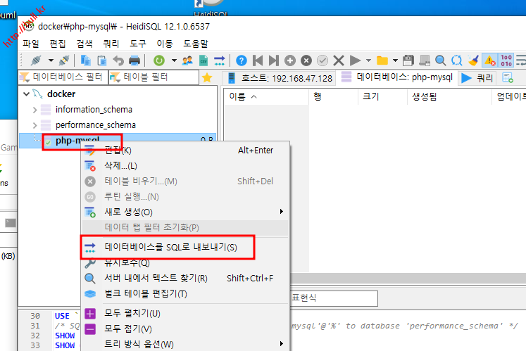The image size is (526, 351).
Task: Click the user manager people icon
Action: pyautogui.click(x=187, y=60)
